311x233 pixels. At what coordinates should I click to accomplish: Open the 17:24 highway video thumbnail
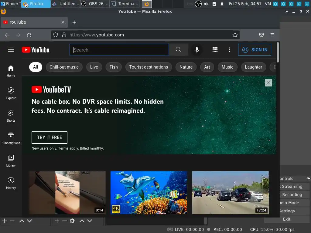231,193
